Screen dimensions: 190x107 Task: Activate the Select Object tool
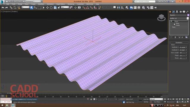tap(31, 7)
